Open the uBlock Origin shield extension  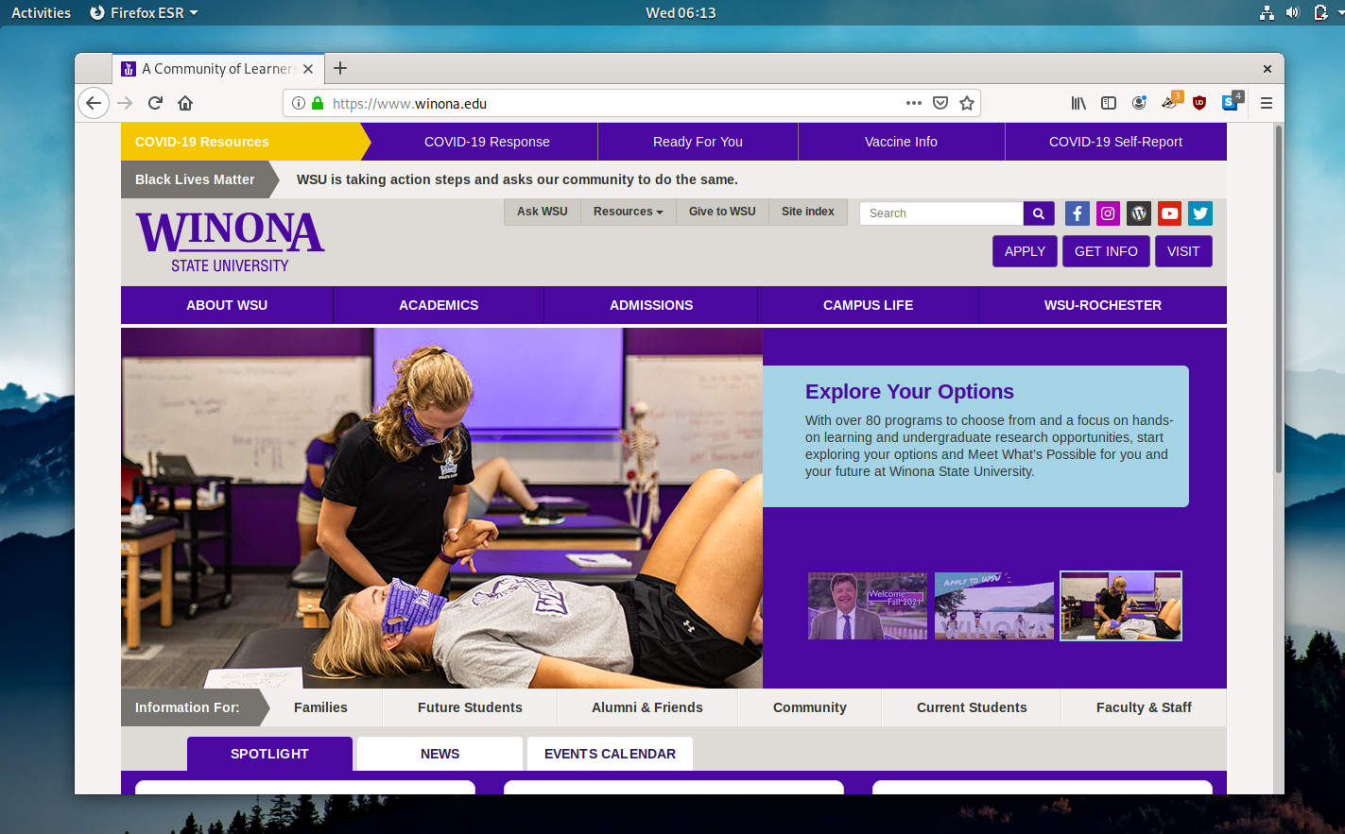click(x=1199, y=103)
